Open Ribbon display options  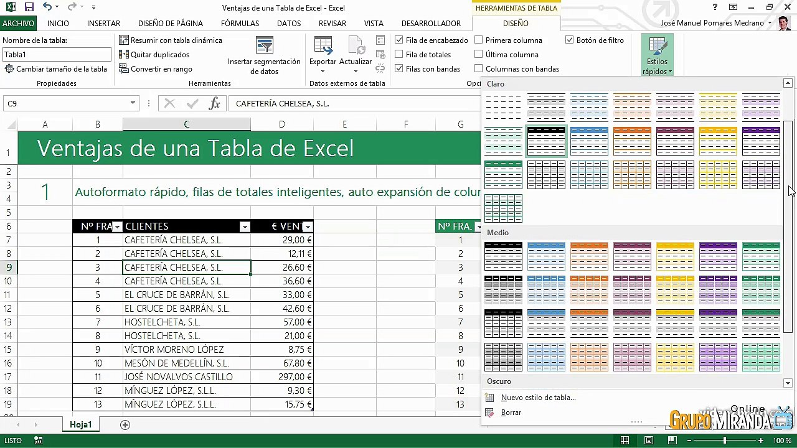tap(733, 7)
